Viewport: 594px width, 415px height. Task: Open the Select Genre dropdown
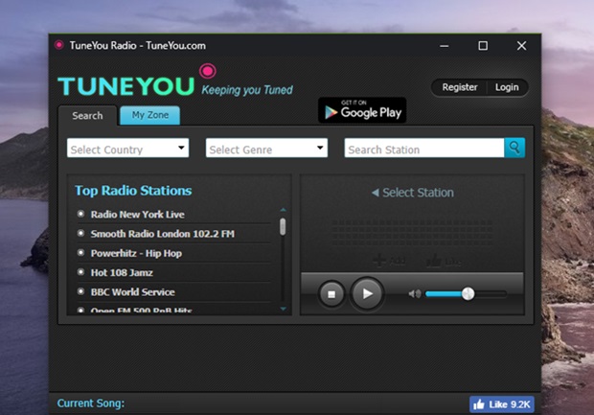pyautogui.click(x=266, y=148)
